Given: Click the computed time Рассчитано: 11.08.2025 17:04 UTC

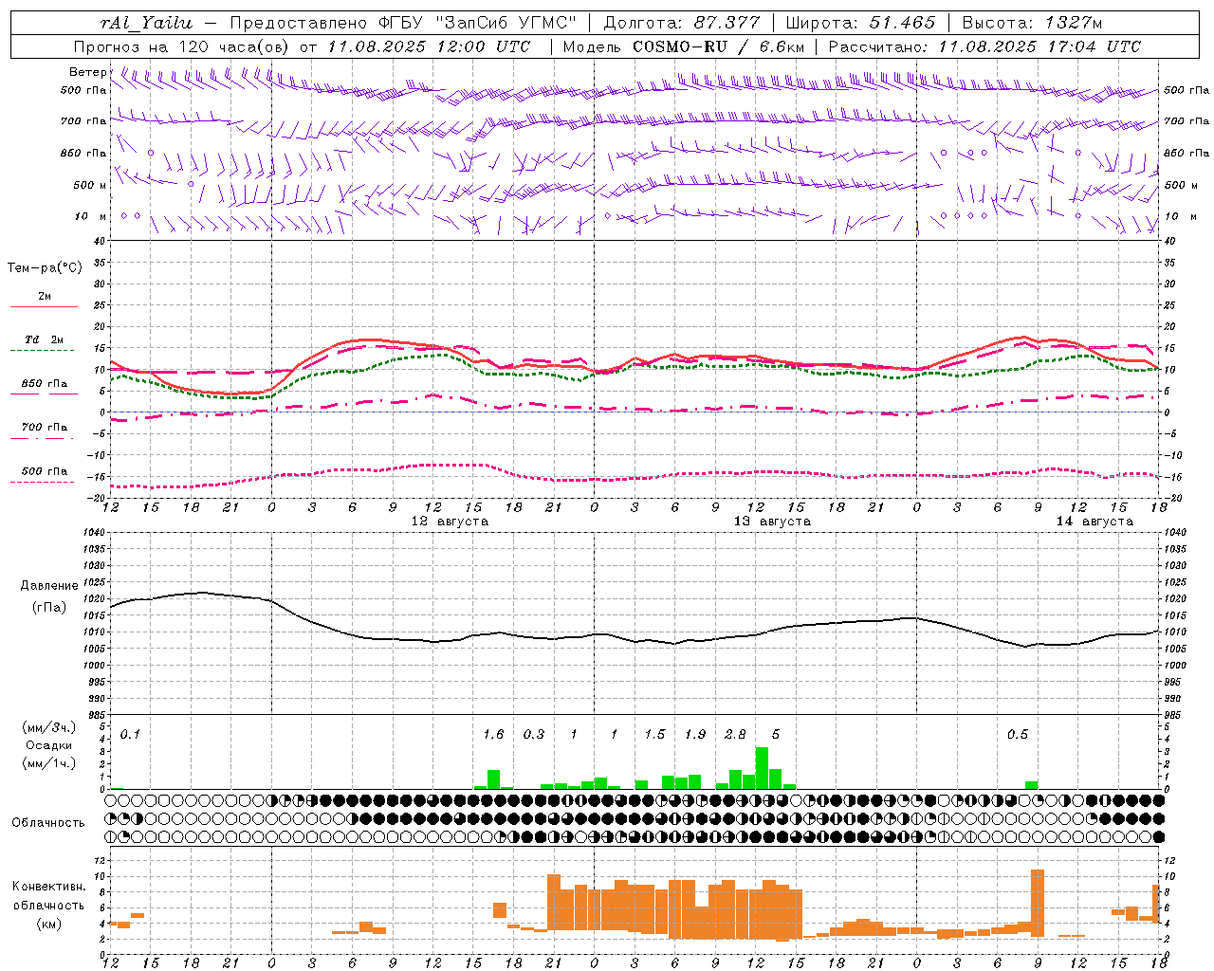Looking at the screenshot, I should [984, 46].
